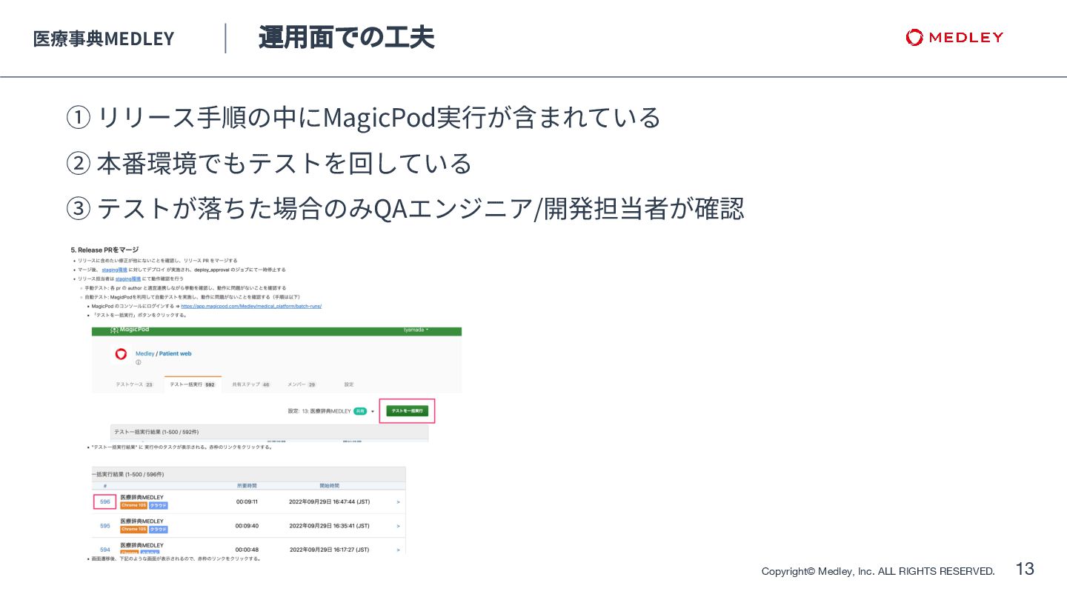Viewport: 1067px width, 600px height.
Task: Open batch run number 596 link
Action: click(x=105, y=501)
